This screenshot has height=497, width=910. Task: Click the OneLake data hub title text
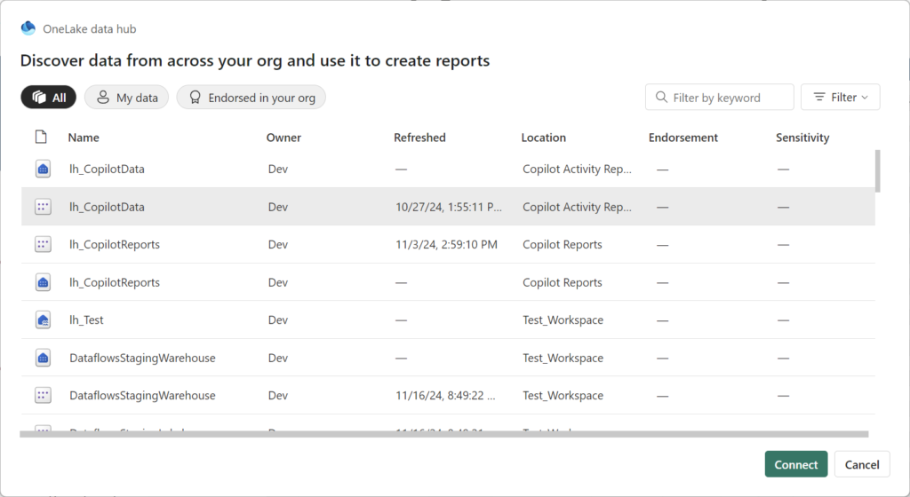coord(90,29)
